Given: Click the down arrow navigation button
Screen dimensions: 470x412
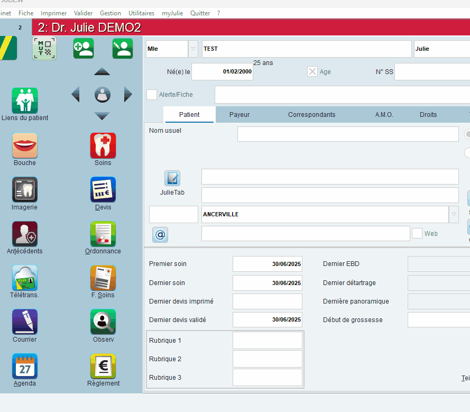Looking at the screenshot, I should (x=102, y=116).
